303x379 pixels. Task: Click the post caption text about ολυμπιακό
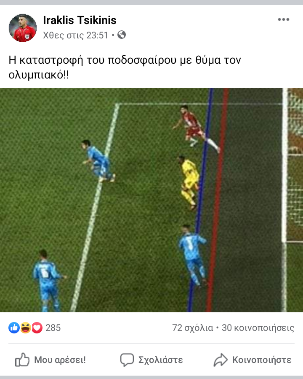[125, 67]
